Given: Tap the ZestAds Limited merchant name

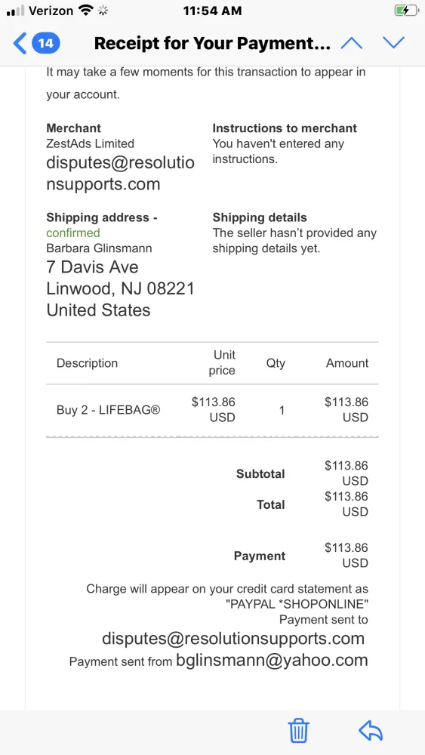Looking at the screenshot, I should [90, 143].
